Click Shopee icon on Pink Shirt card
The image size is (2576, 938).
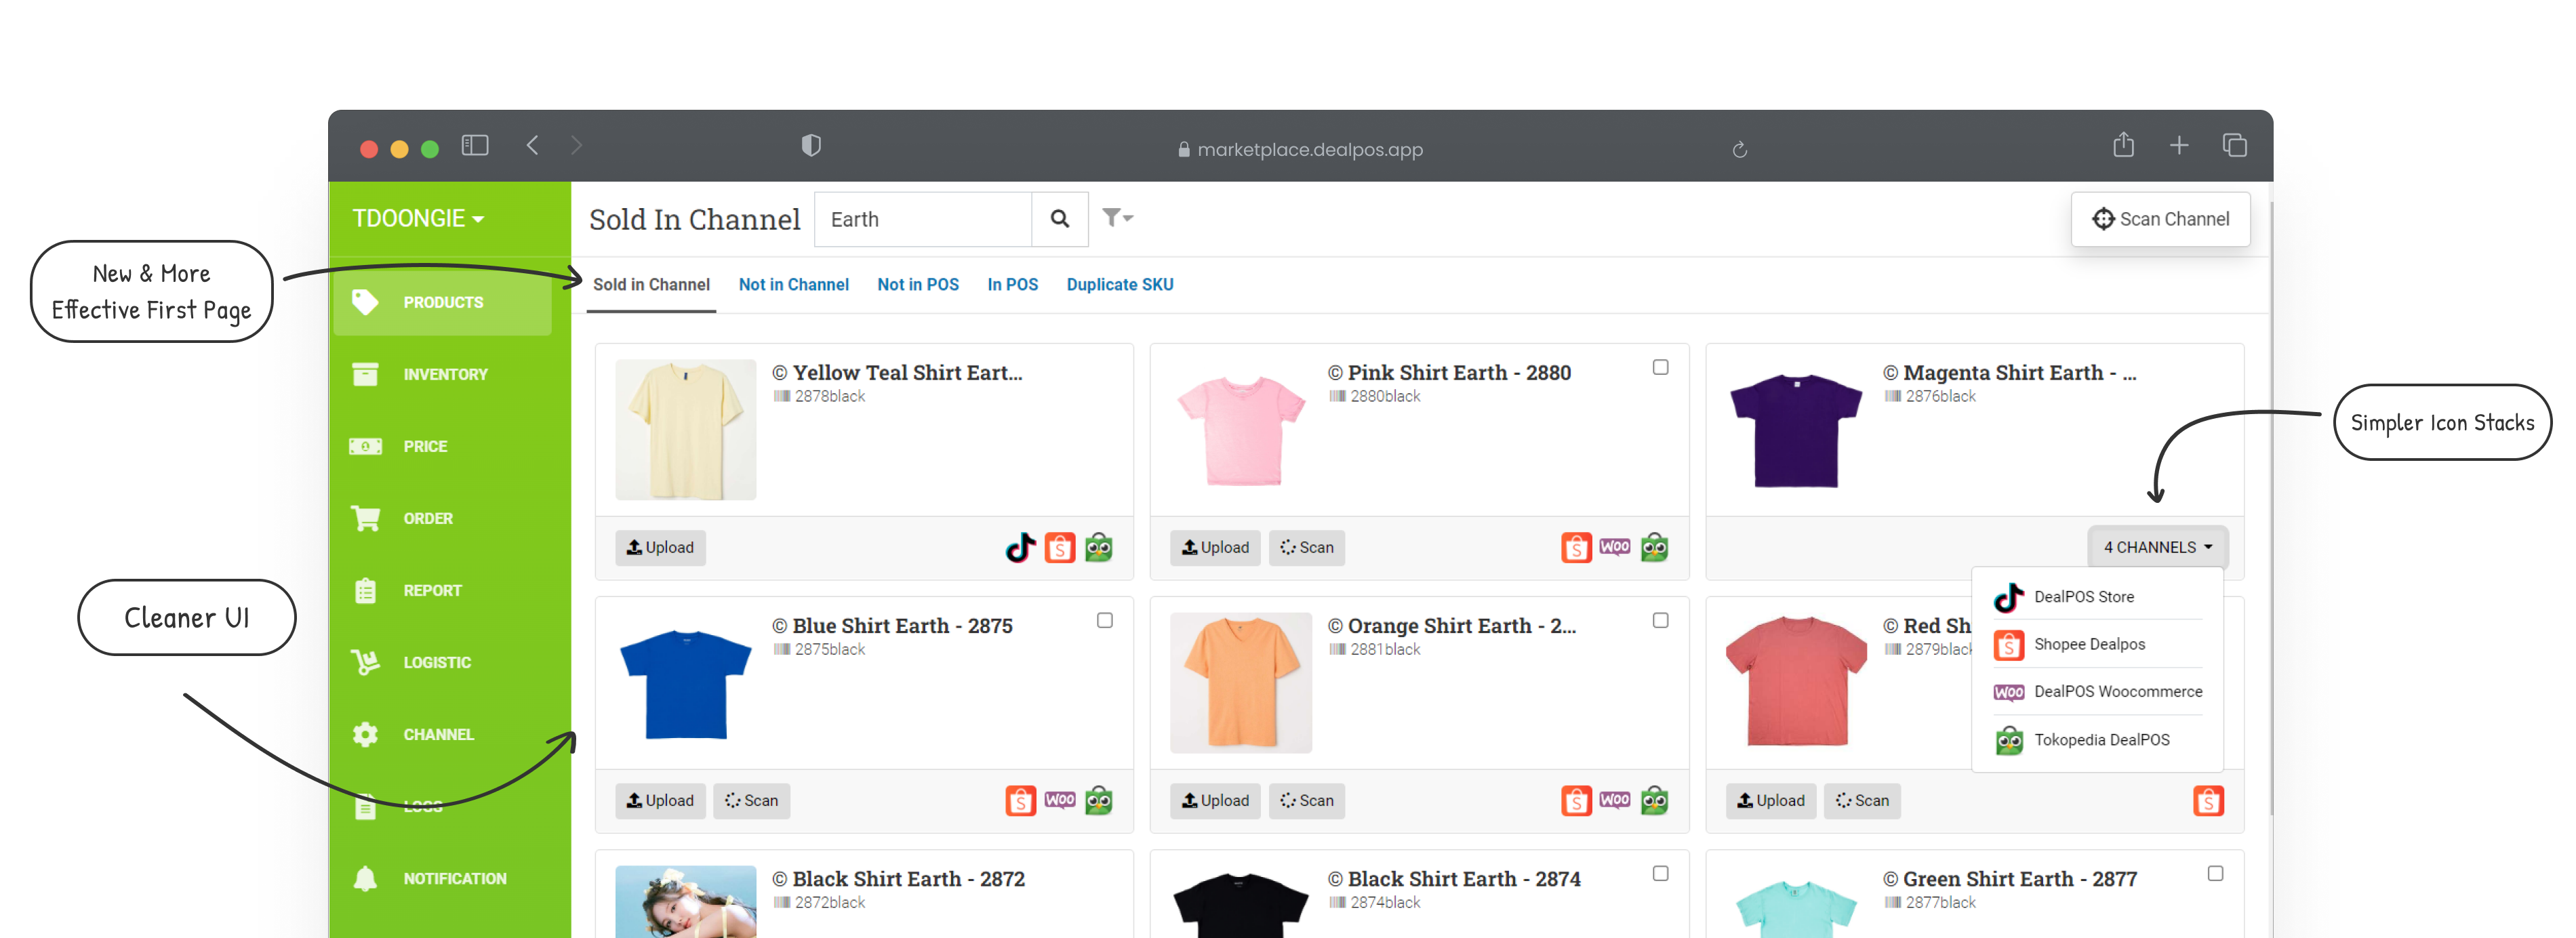point(1576,547)
